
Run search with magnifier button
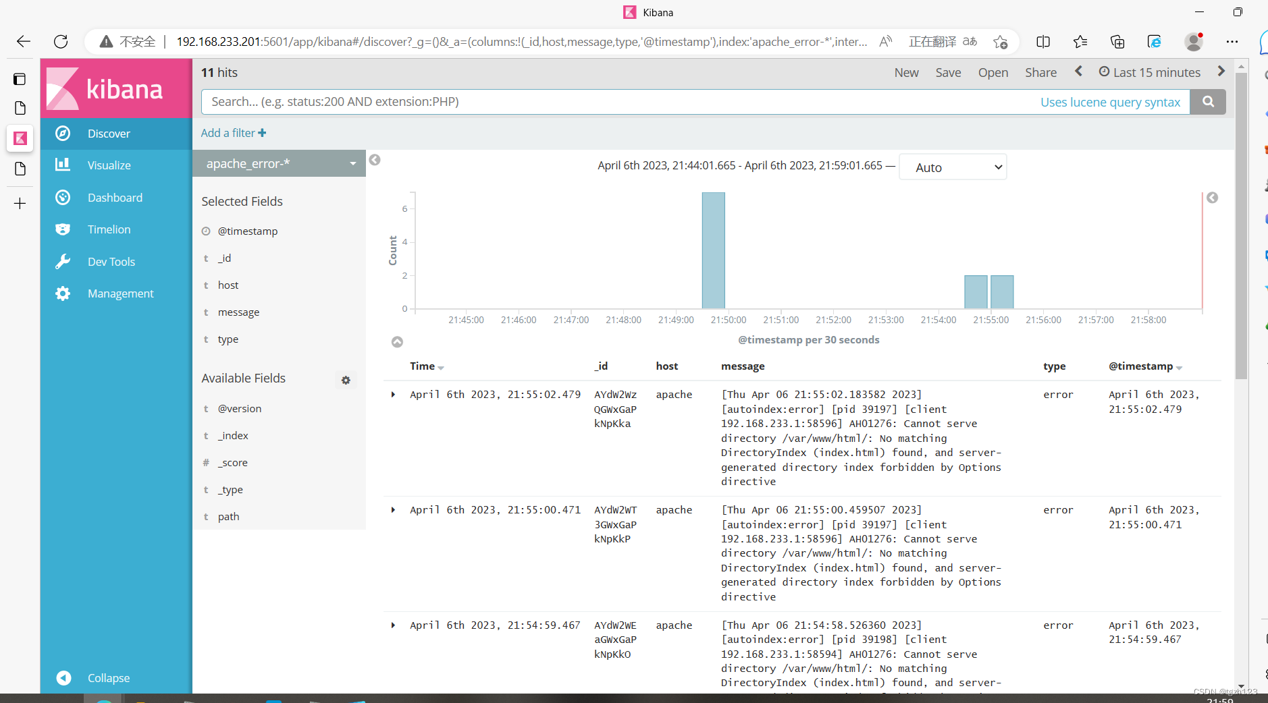tap(1208, 101)
